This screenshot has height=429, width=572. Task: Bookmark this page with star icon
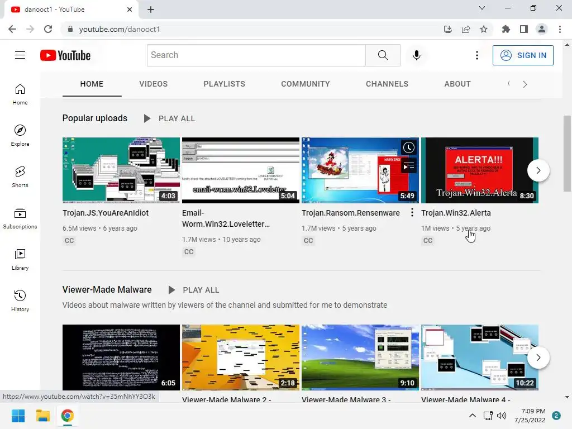[x=484, y=29]
